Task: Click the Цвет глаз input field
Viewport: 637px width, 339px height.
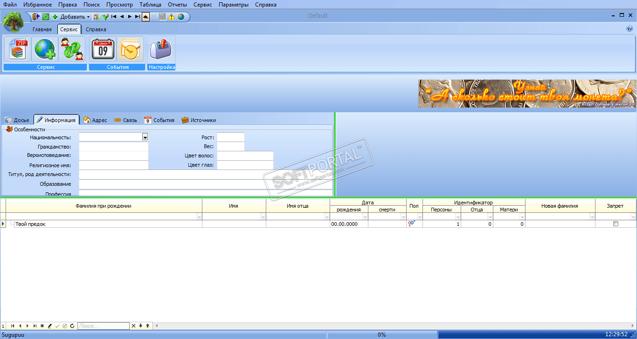Action: [245, 165]
